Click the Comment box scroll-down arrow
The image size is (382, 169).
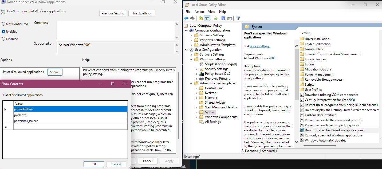pos(177,38)
